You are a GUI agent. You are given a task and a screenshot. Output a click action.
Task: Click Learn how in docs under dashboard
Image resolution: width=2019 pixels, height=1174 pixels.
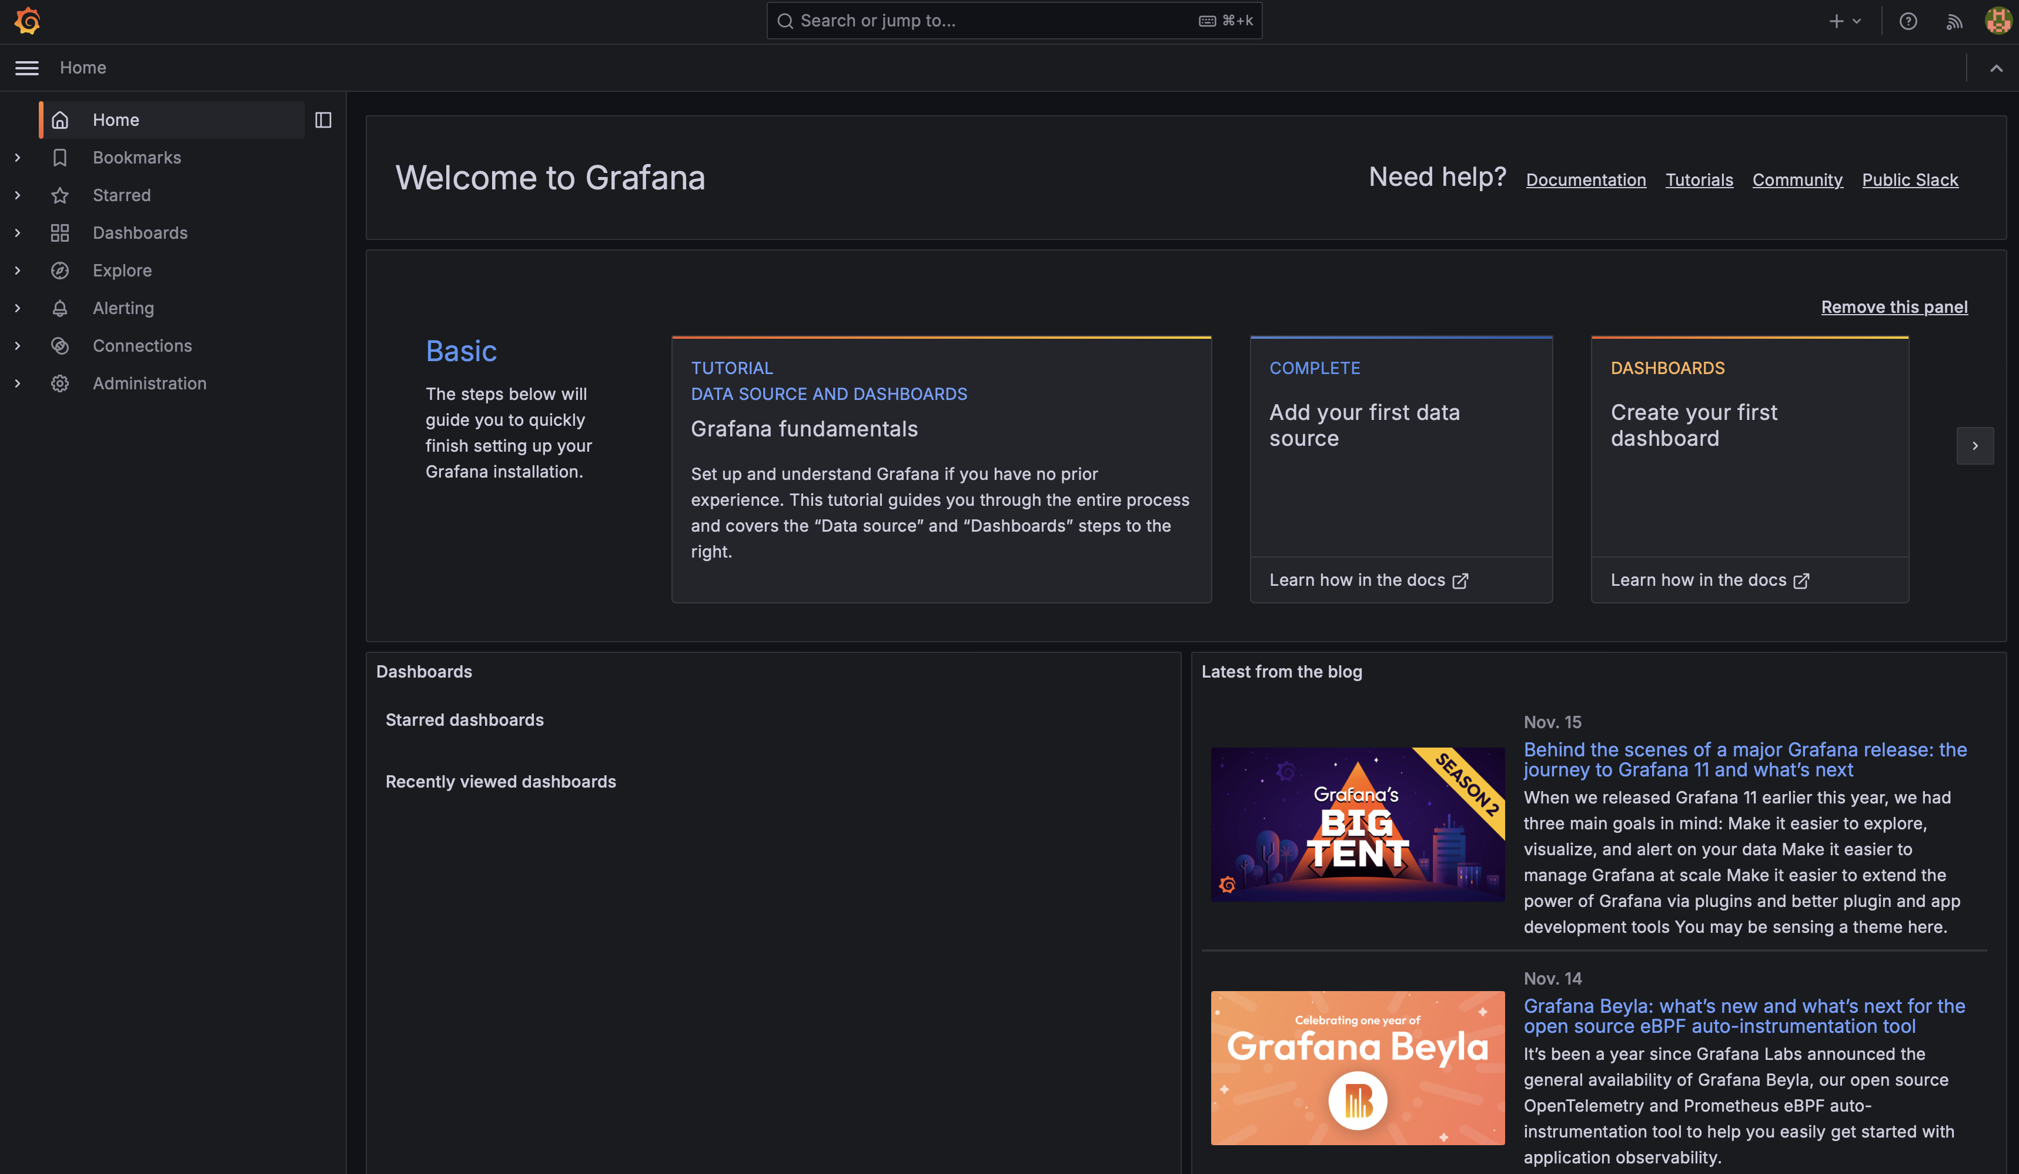[1710, 580]
